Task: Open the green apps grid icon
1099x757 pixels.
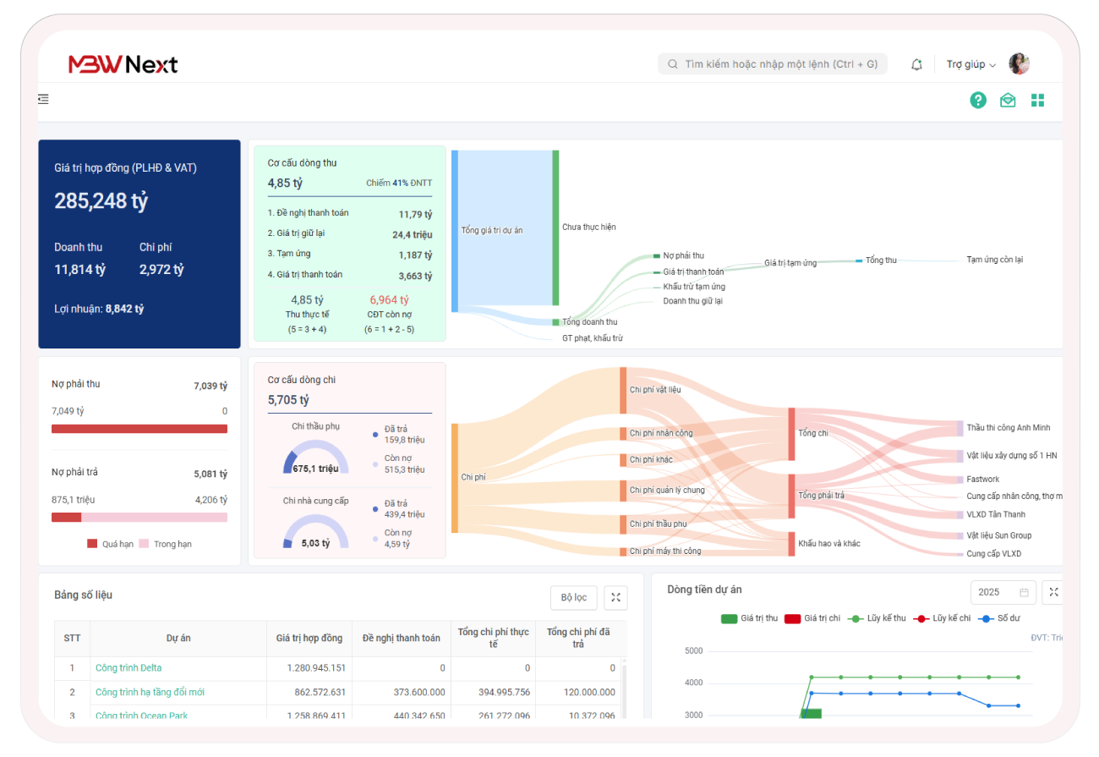Action: click(1037, 101)
